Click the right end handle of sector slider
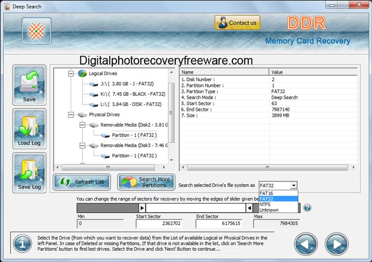The height and width of the screenshot is (262, 372). point(249,208)
